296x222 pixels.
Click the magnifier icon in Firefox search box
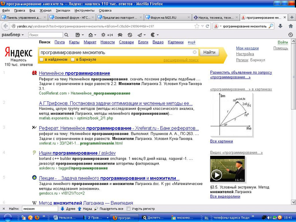coord(271,26)
